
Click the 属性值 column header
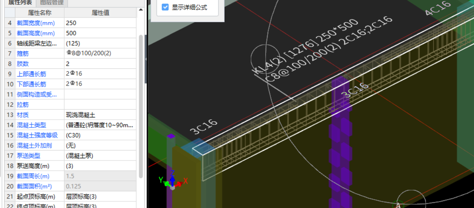point(100,13)
